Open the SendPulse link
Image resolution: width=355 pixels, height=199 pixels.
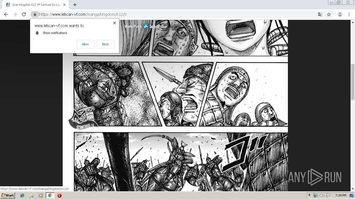158,27
